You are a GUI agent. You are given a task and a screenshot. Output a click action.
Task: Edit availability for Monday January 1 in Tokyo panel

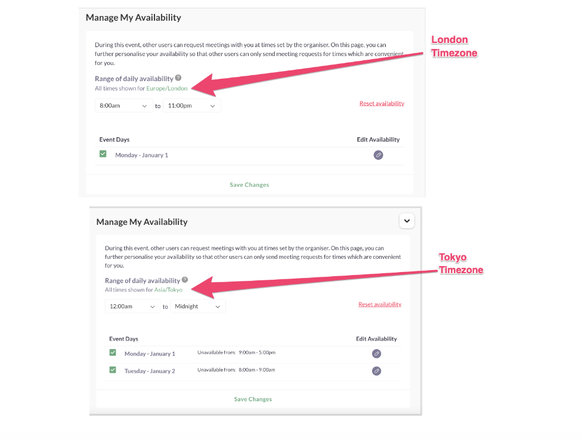pyautogui.click(x=376, y=353)
